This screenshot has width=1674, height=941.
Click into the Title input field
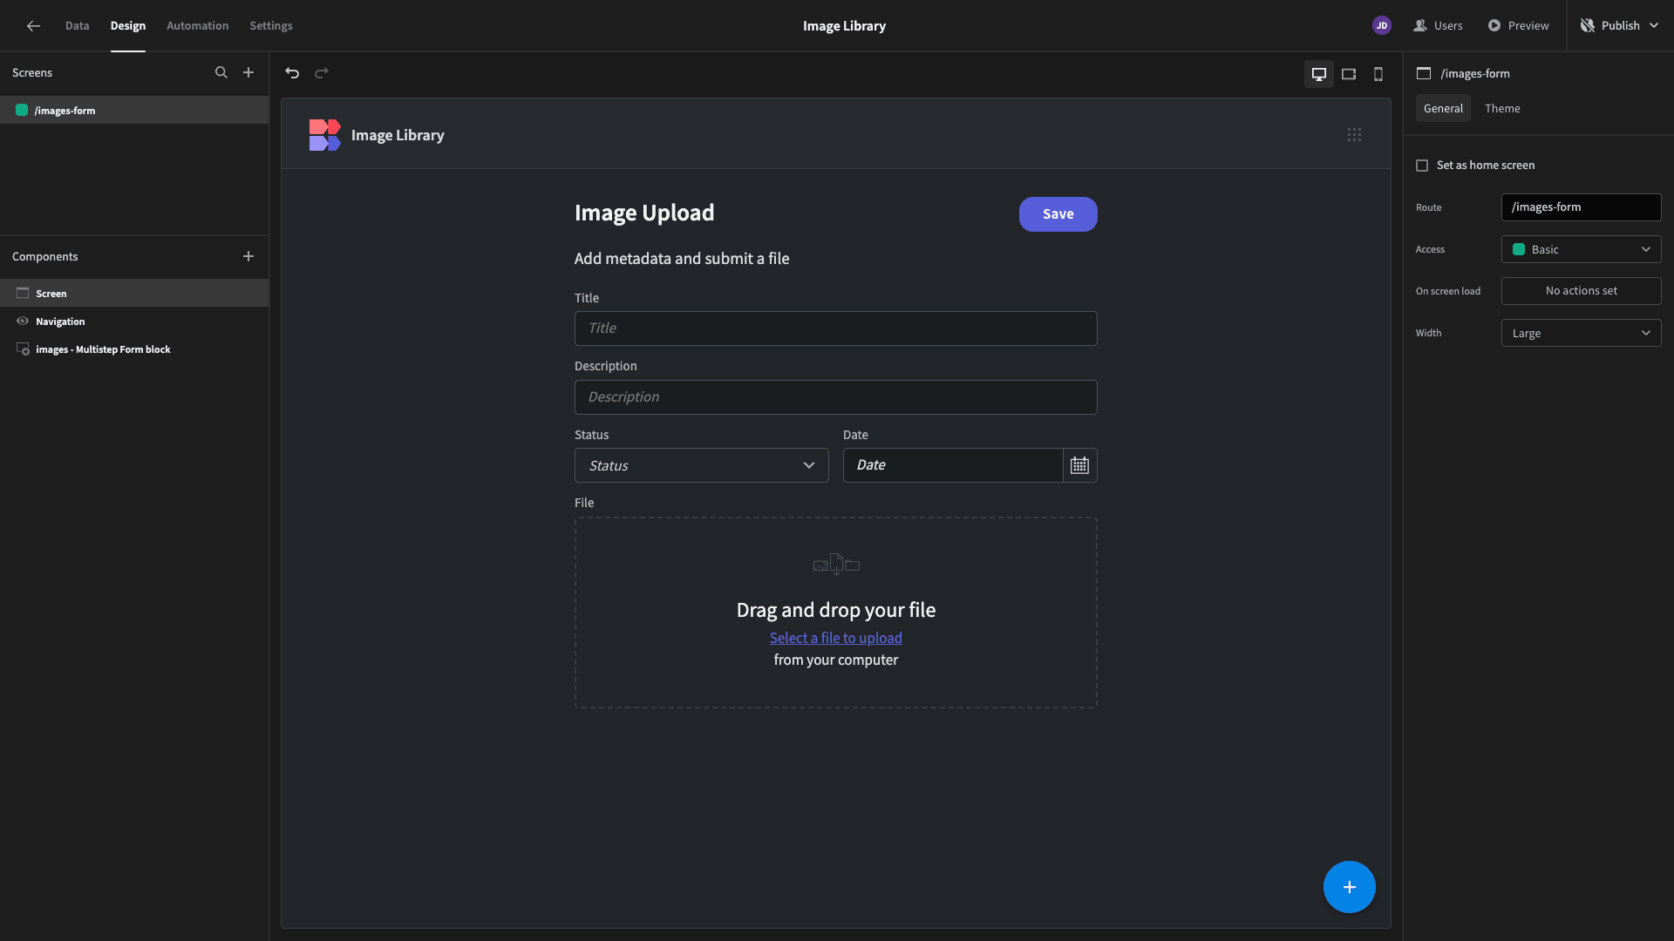835,328
